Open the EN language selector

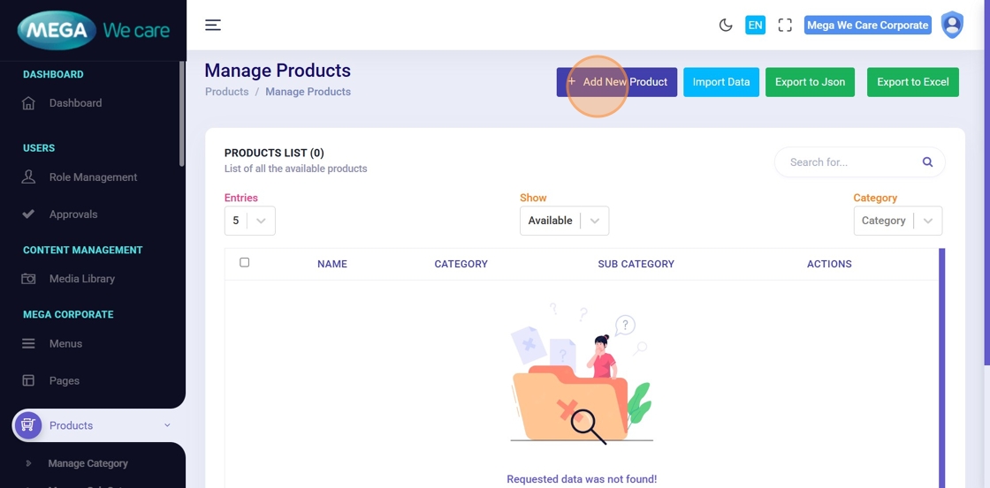point(755,25)
